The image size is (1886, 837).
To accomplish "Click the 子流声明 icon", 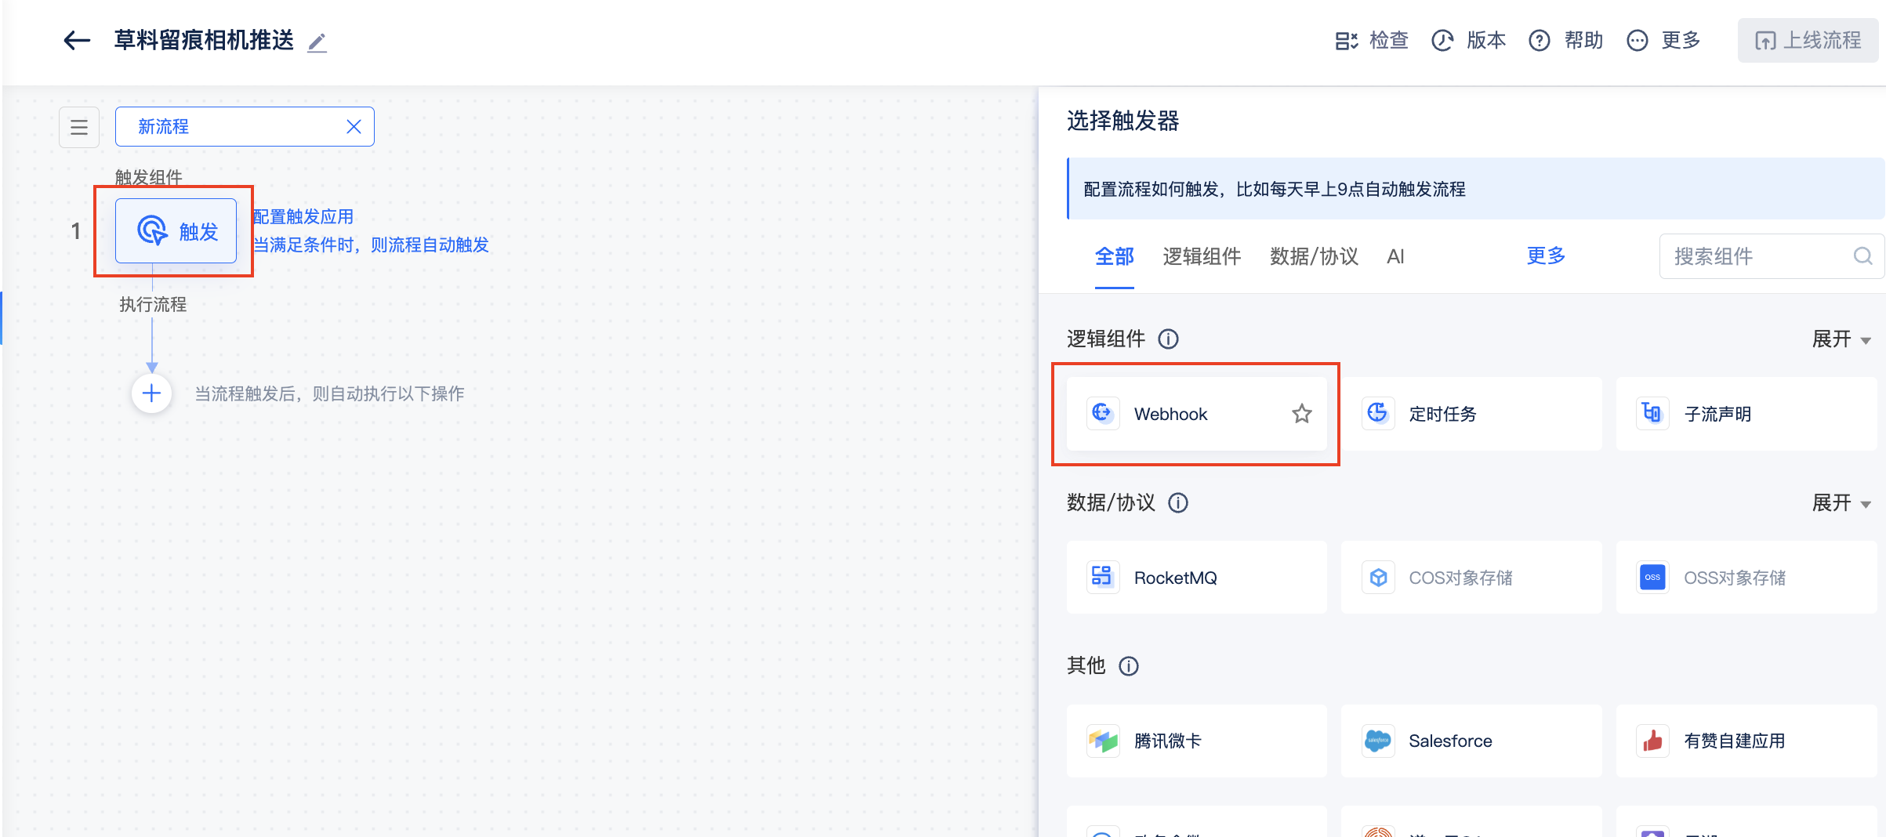I will click(x=1652, y=413).
